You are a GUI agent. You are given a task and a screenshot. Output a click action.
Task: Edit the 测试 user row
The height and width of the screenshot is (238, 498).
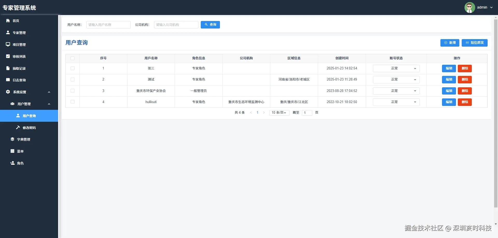tap(449, 80)
